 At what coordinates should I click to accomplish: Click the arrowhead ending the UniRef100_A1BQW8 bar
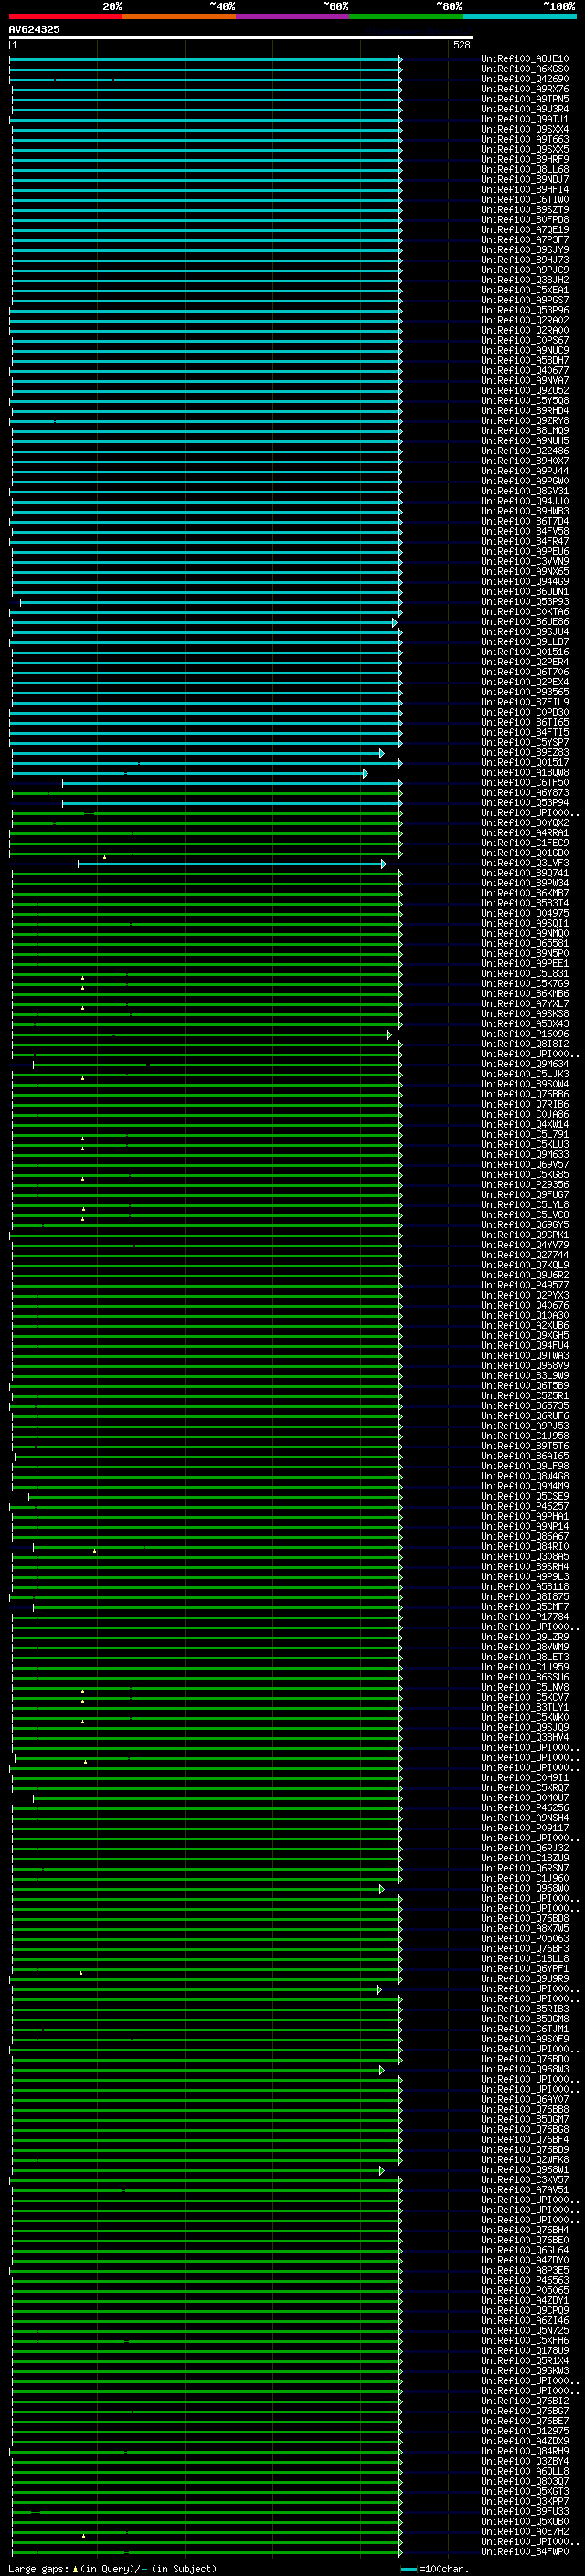coord(365,773)
